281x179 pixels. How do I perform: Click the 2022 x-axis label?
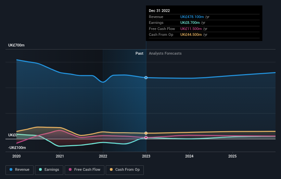pos(103,156)
